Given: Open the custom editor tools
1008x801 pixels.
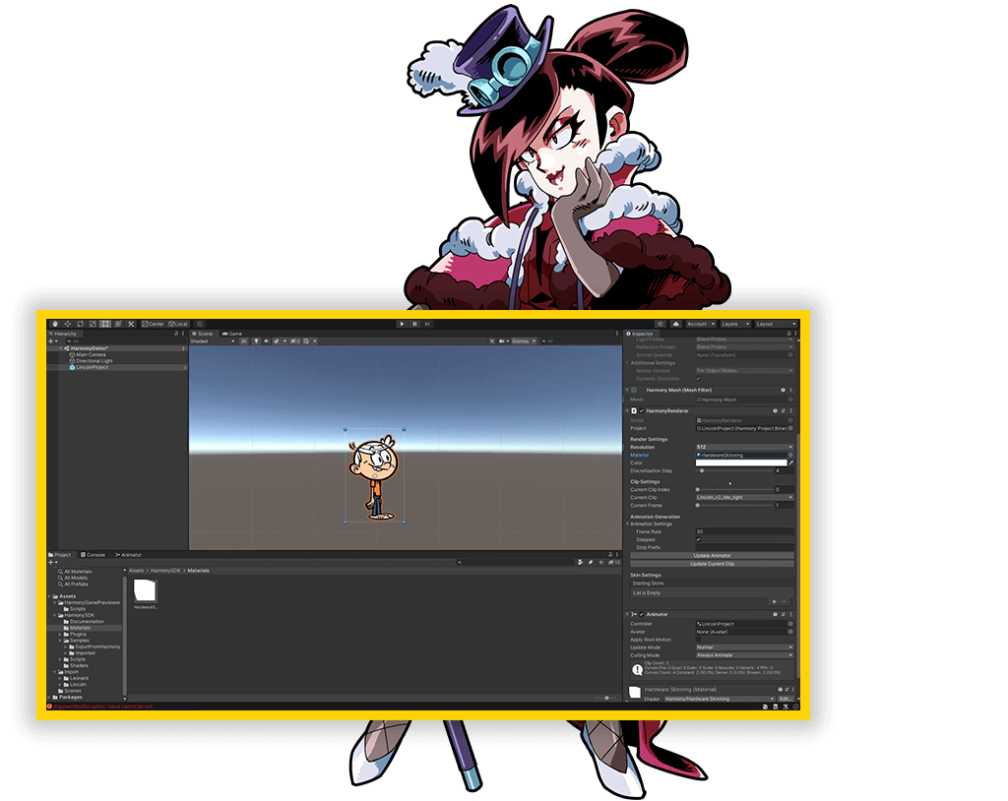Looking at the screenshot, I should click(x=131, y=324).
